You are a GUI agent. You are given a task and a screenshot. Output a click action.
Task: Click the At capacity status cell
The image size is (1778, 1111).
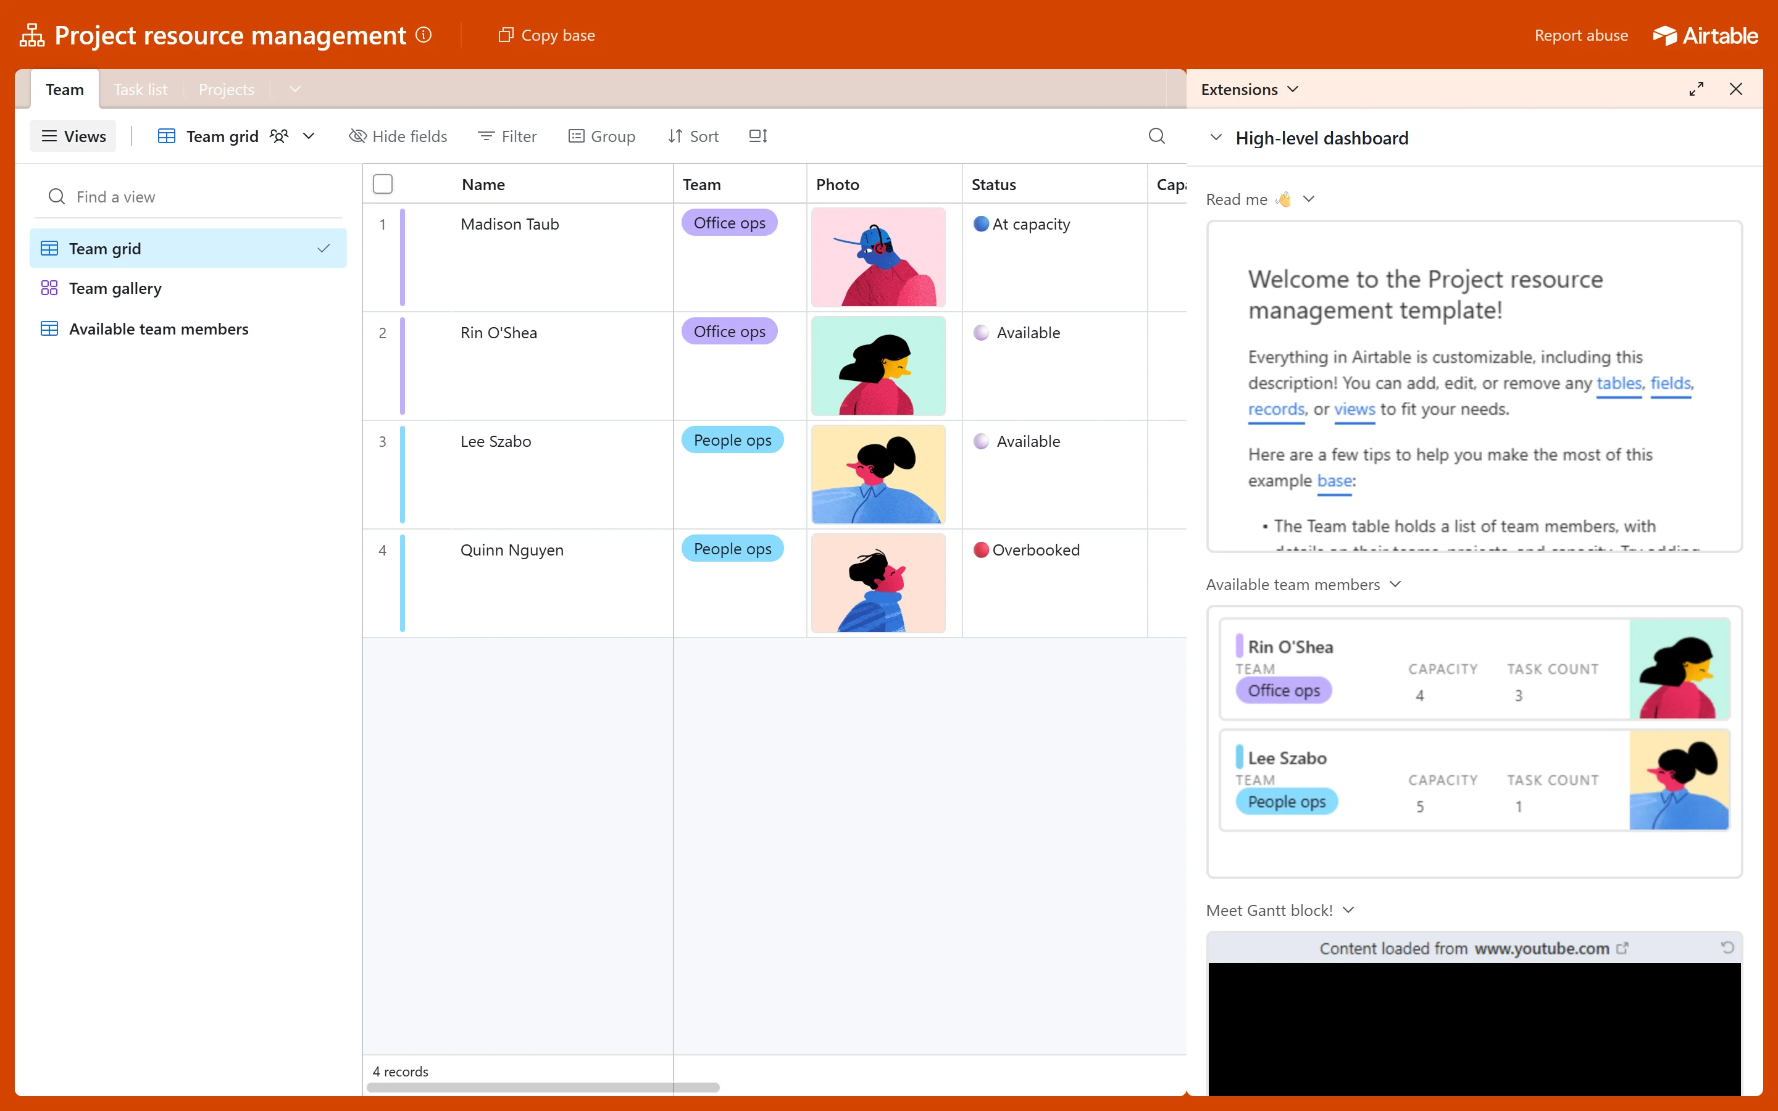[1054, 257]
